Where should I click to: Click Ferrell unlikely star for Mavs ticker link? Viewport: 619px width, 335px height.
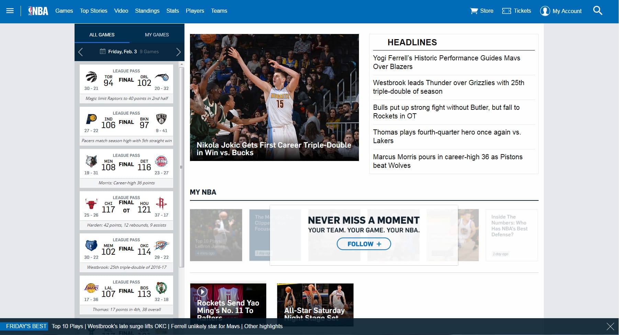coord(205,326)
